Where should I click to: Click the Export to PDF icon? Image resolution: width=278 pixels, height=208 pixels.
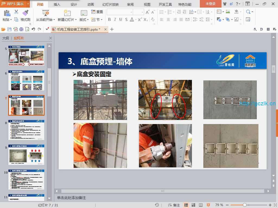tap(15, 29)
